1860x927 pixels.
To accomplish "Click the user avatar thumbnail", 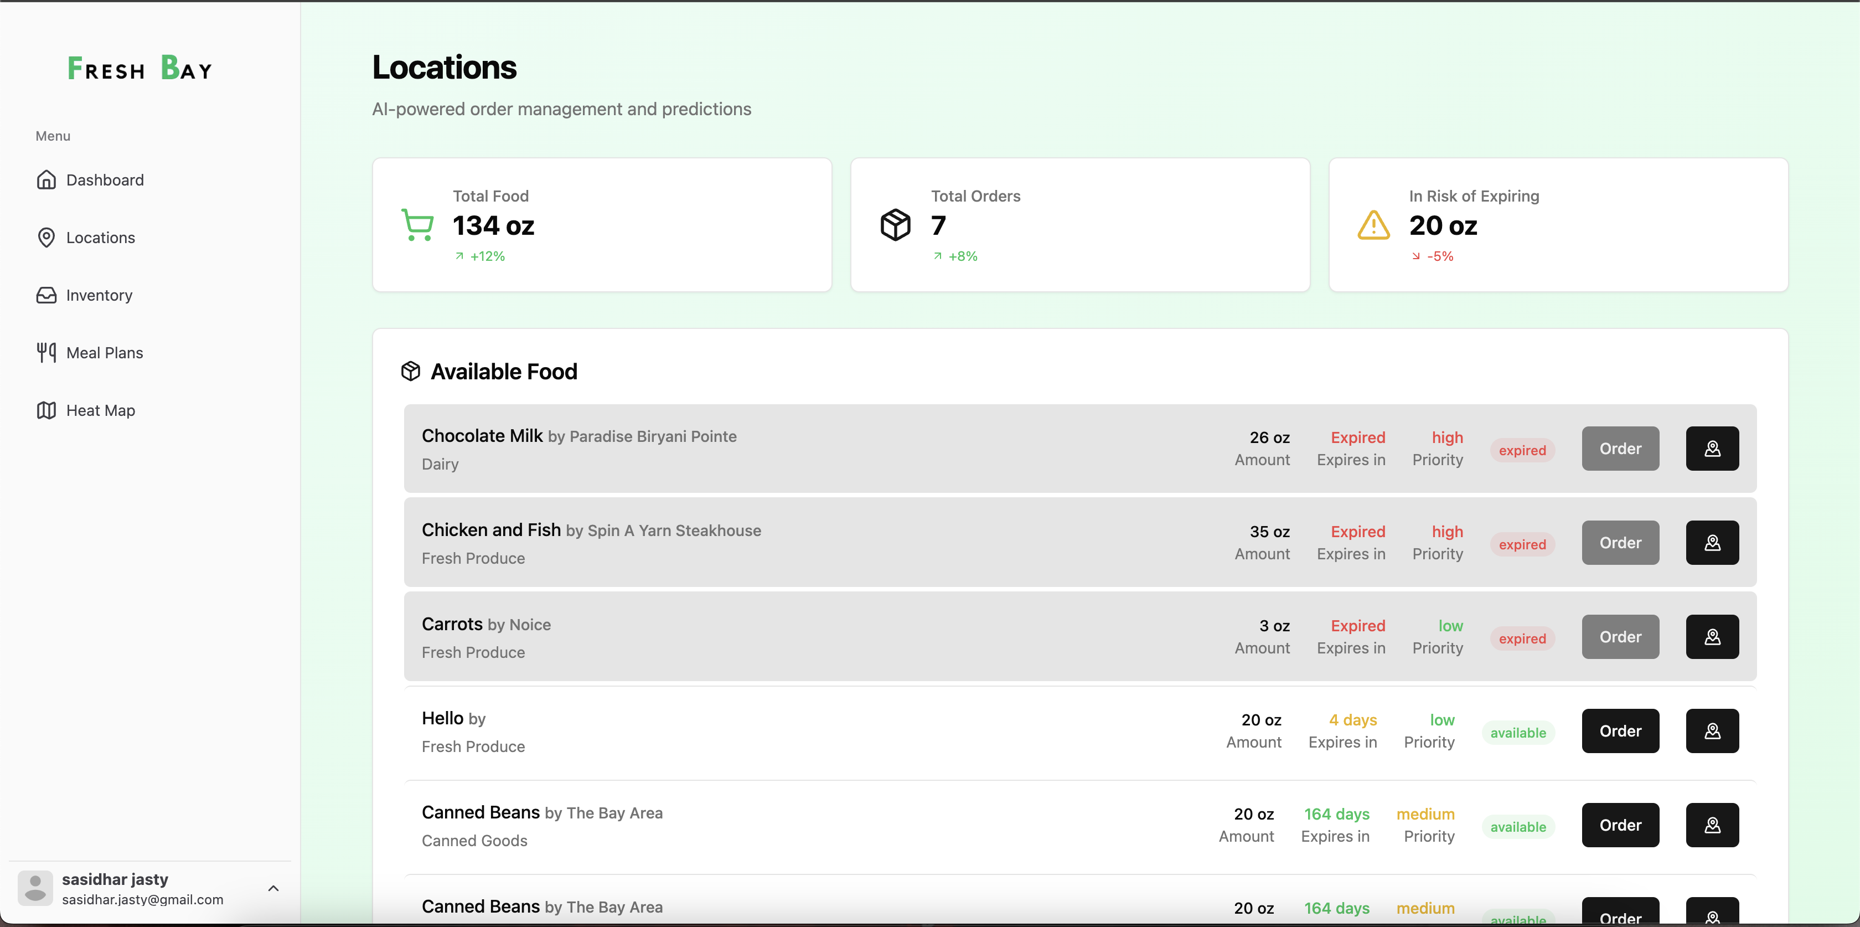I will 35,887.
